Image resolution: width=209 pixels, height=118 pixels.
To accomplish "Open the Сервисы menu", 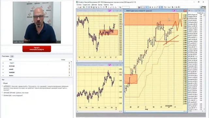I will 106,5.
